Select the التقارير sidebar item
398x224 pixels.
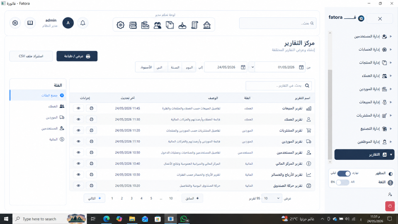click(364, 155)
